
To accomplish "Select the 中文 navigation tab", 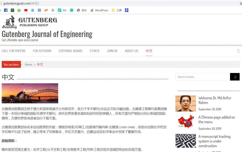I will click(x=149, y=51).
